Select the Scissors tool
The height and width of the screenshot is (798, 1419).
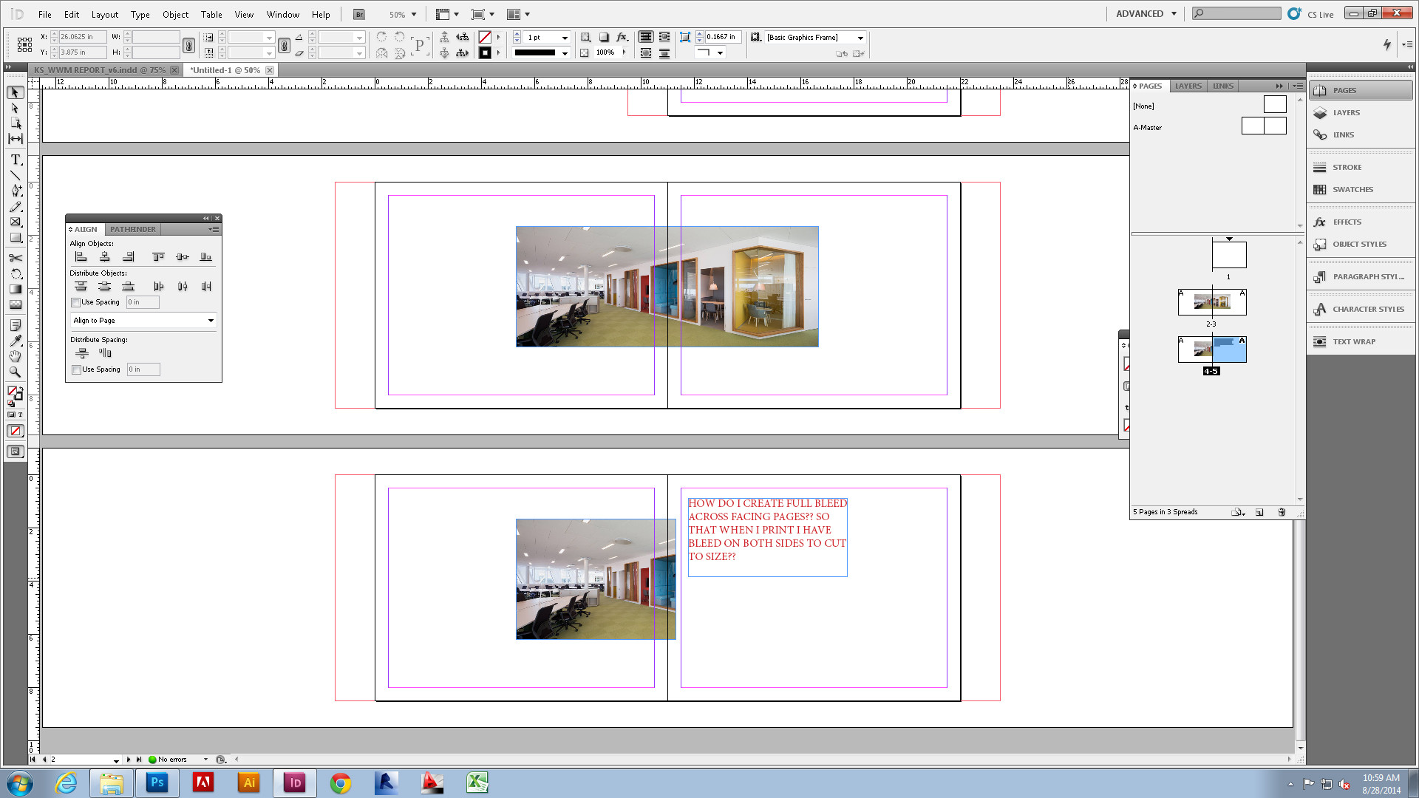coord(16,258)
